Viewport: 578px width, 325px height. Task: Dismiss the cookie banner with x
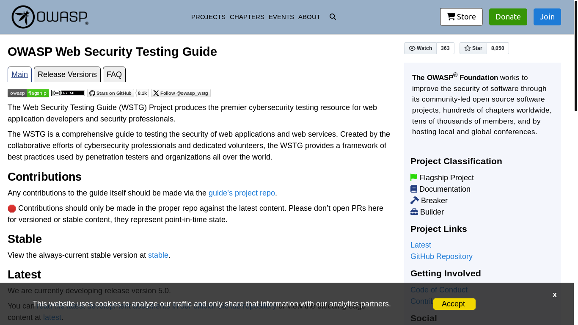(554, 295)
